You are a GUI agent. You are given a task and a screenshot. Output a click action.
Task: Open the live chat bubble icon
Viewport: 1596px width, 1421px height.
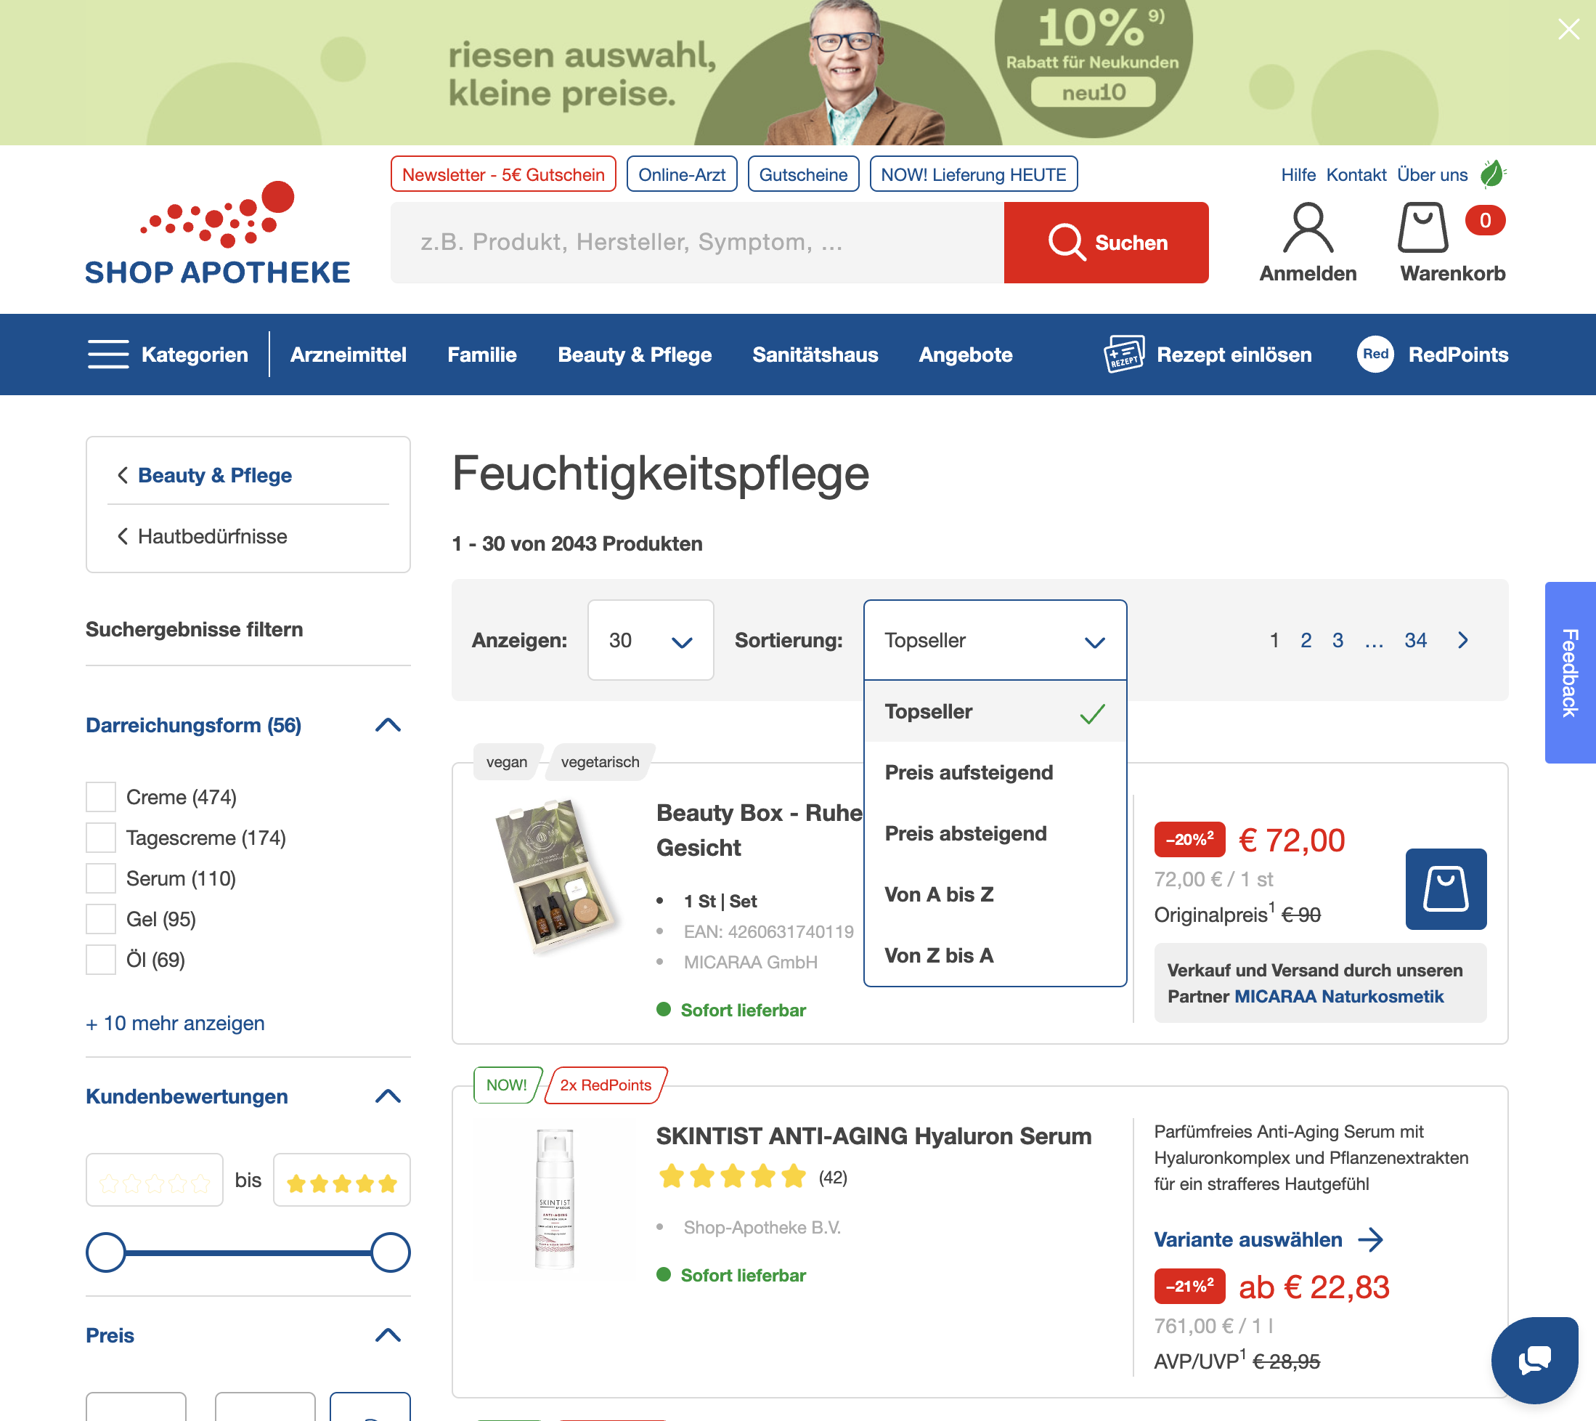pyautogui.click(x=1534, y=1359)
